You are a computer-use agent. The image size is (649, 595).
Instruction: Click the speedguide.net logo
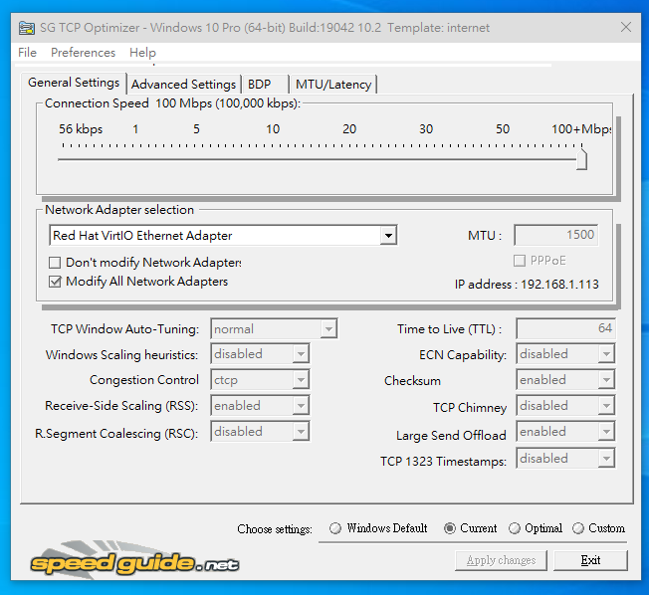(134, 563)
